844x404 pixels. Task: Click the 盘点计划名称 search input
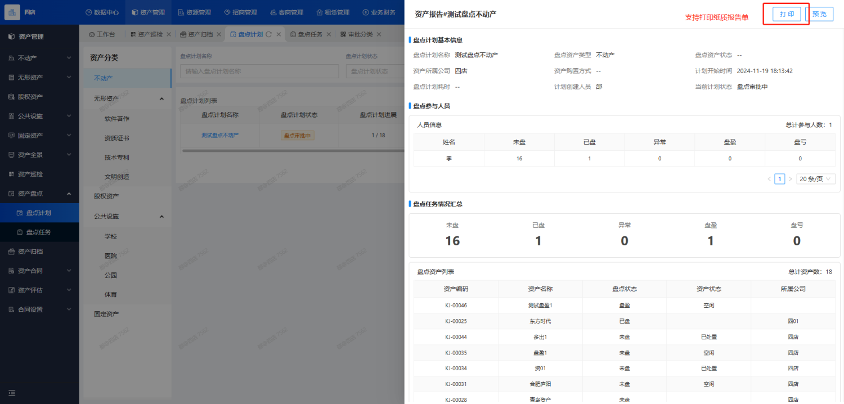(259, 71)
